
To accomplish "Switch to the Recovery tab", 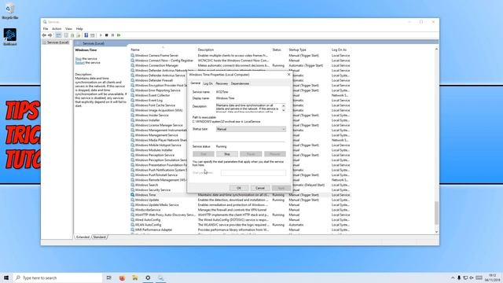I will [x=222, y=83].
